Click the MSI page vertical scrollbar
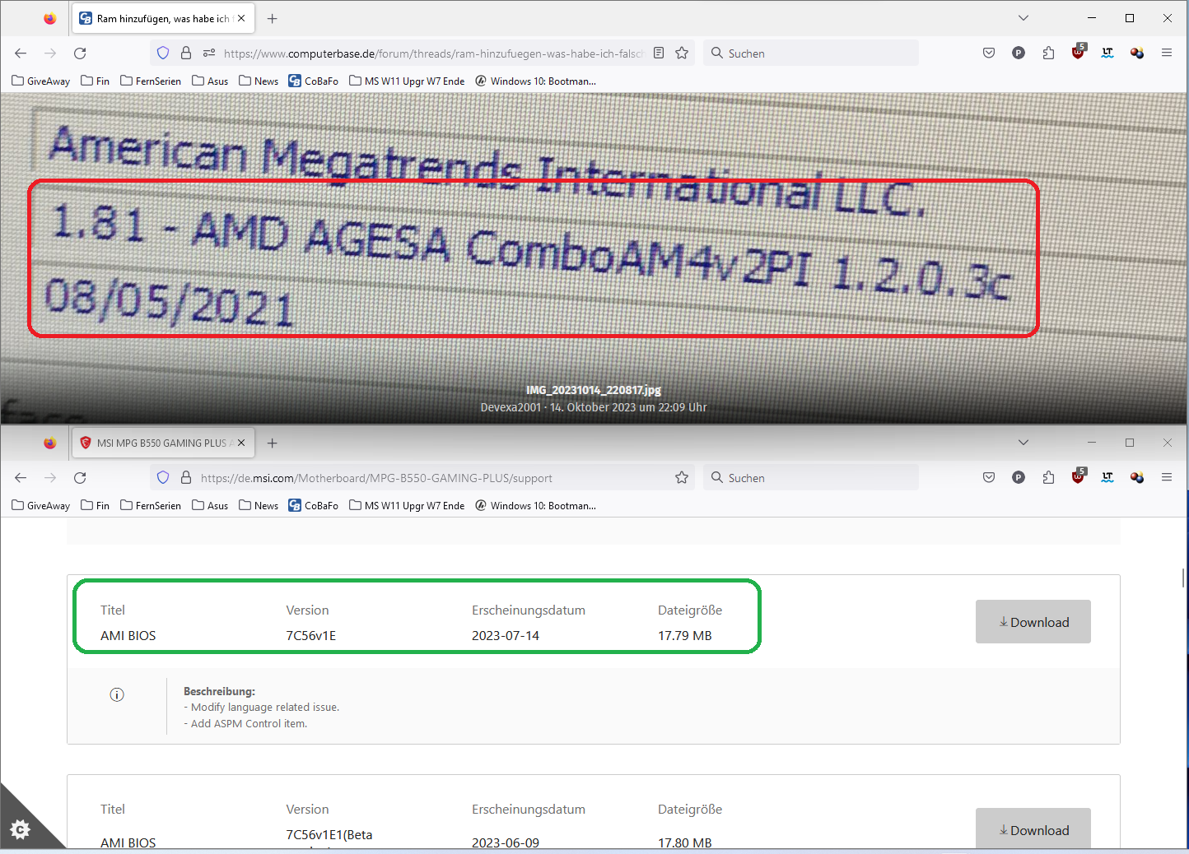Screen dimensions: 1189x854 pyautogui.click(x=1184, y=578)
